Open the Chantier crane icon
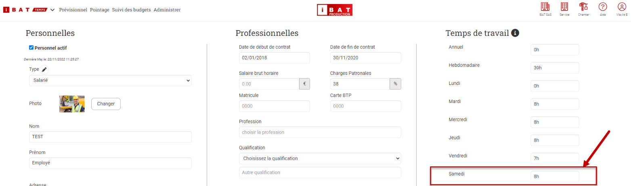 tap(583, 7)
